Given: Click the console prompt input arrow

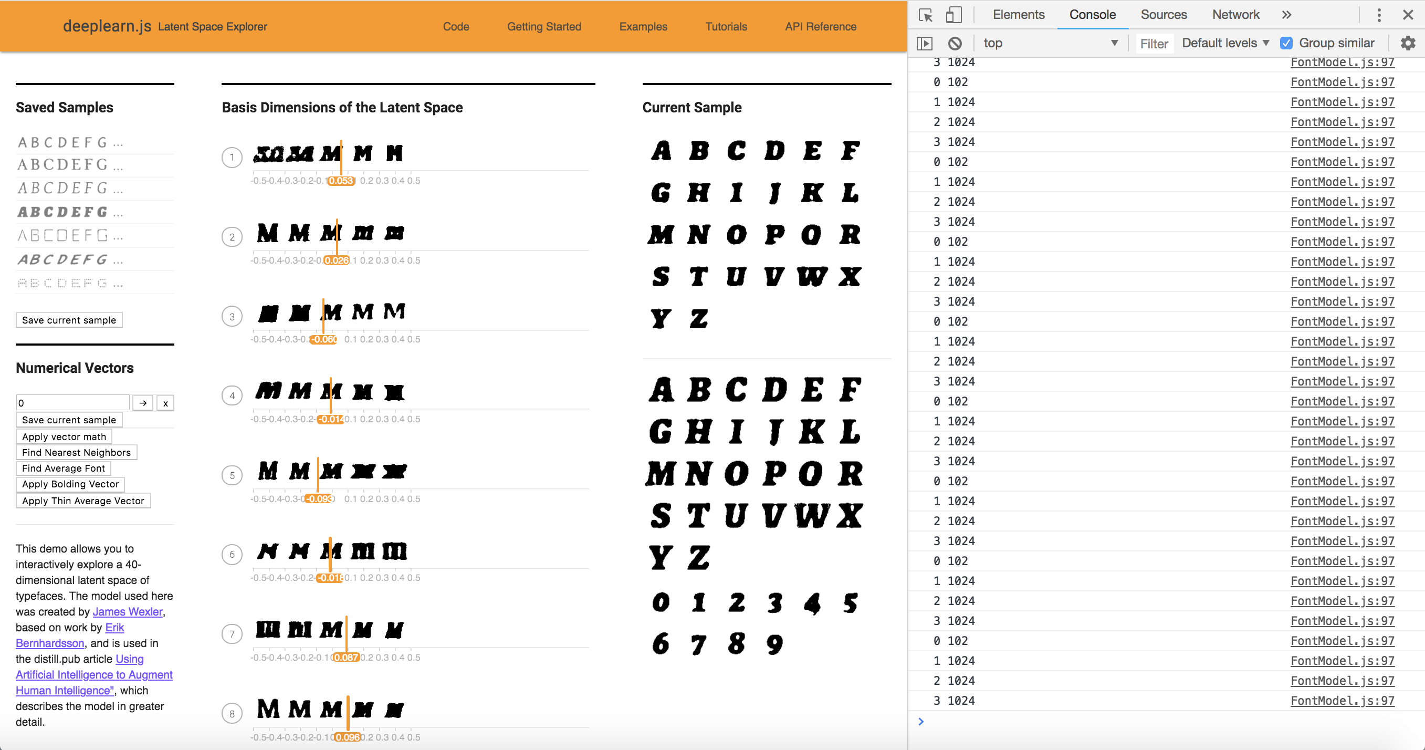Looking at the screenshot, I should tap(921, 722).
